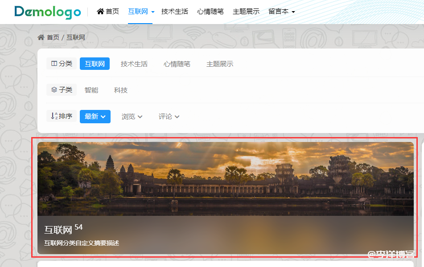Open the 评论 sort dropdown

tap(169, 116)
